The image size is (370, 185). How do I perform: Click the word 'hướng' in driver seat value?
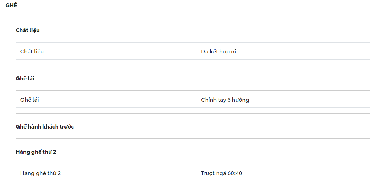[240, 100]
